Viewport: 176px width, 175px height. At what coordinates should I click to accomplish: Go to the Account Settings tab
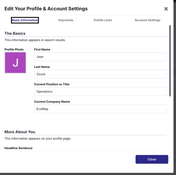(147, 20)
